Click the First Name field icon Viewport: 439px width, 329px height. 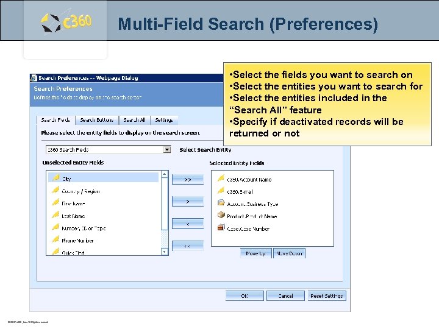click(55, 202)
